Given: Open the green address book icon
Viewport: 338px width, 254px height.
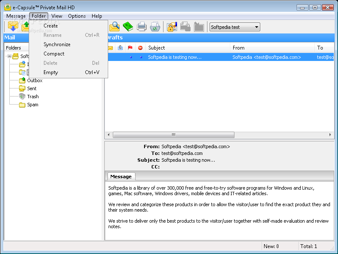Looking at the screenshot, I should point(128,27).
